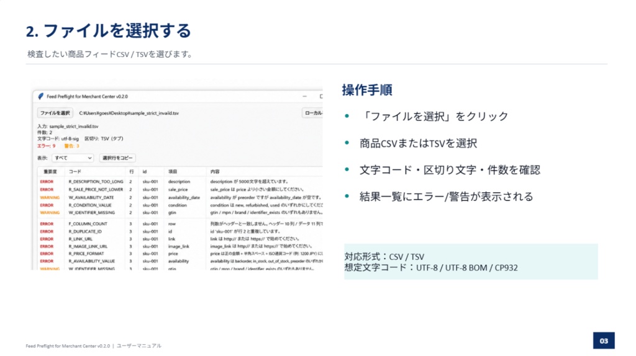Click the red 'エラー: 9' count
Viewport: 636px width, 356px height.
(x=46, y=146)
